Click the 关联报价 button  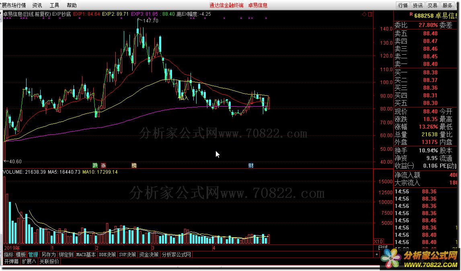point(49,261)
